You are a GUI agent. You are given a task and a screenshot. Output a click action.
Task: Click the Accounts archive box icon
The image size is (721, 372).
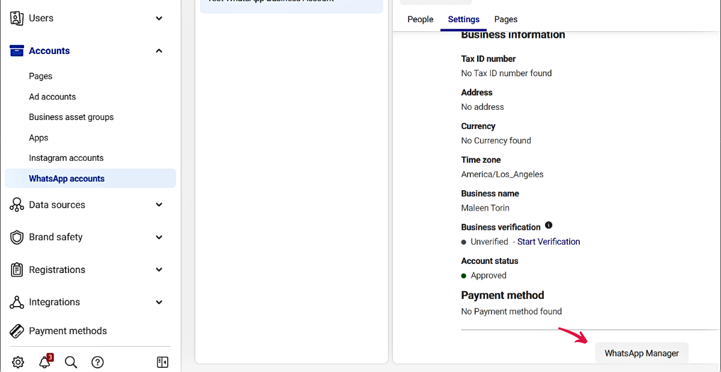pos(17,50)
